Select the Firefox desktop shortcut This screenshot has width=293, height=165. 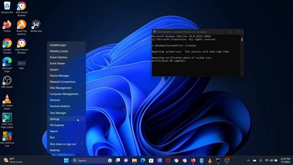coord(7,26)
